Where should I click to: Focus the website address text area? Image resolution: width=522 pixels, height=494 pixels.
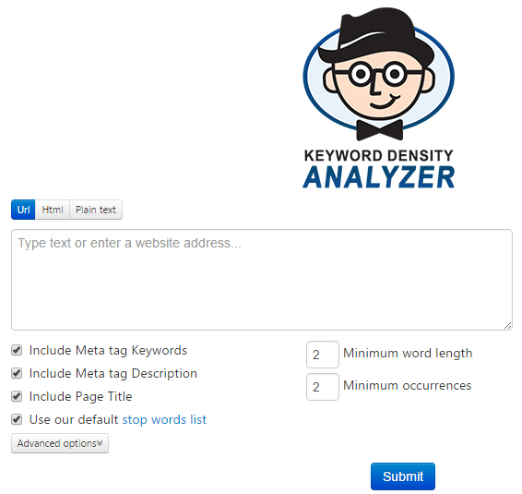[x=262, y=280]
